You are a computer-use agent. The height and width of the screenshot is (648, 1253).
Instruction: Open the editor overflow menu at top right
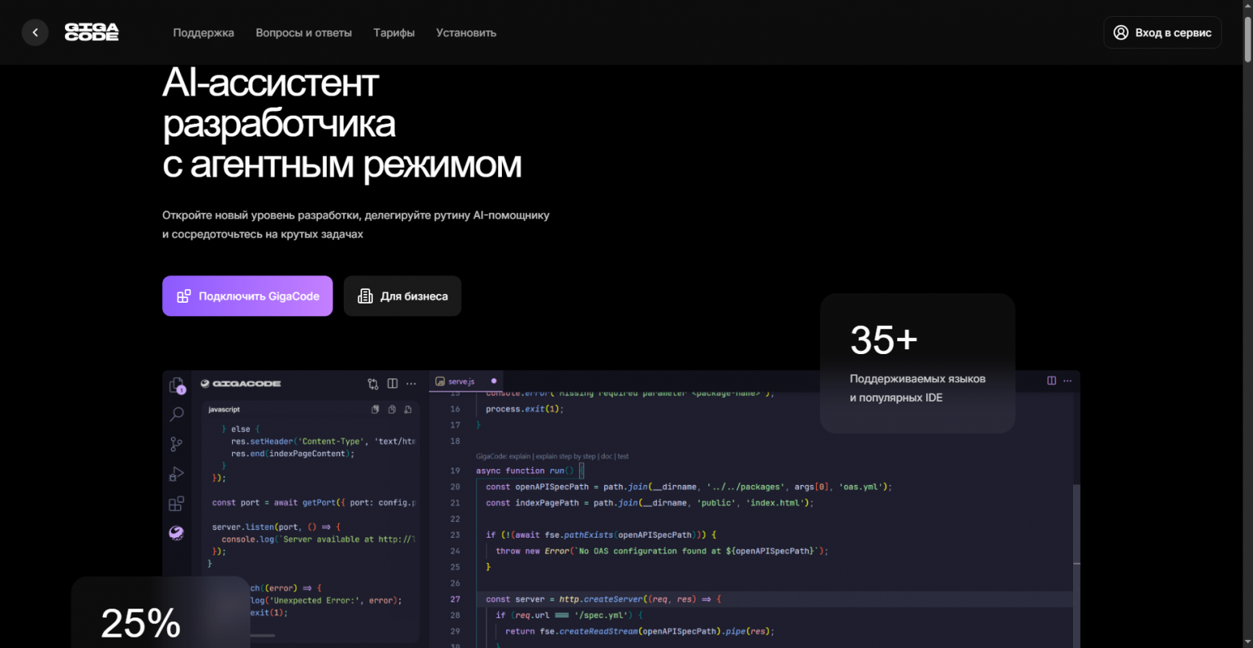point(1067,381)
